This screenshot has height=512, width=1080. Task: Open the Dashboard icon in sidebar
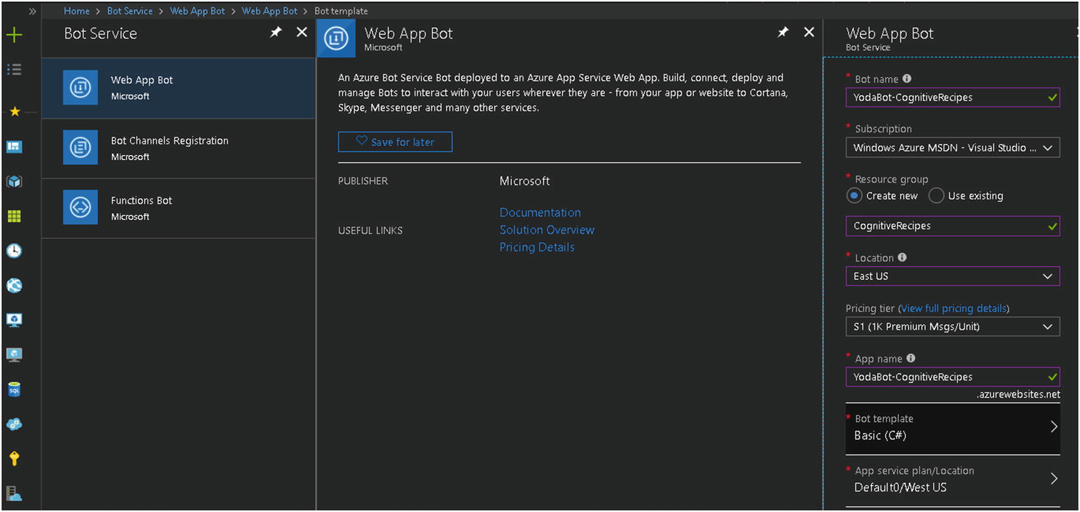pos(14,147)
